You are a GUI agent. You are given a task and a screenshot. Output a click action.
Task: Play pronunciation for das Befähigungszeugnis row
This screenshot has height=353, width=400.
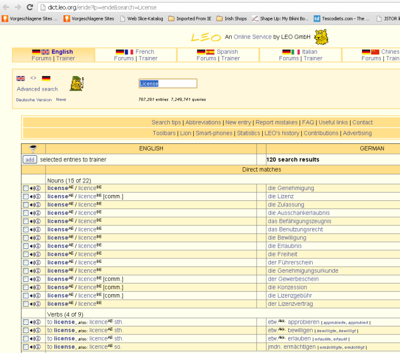point(32,221)
